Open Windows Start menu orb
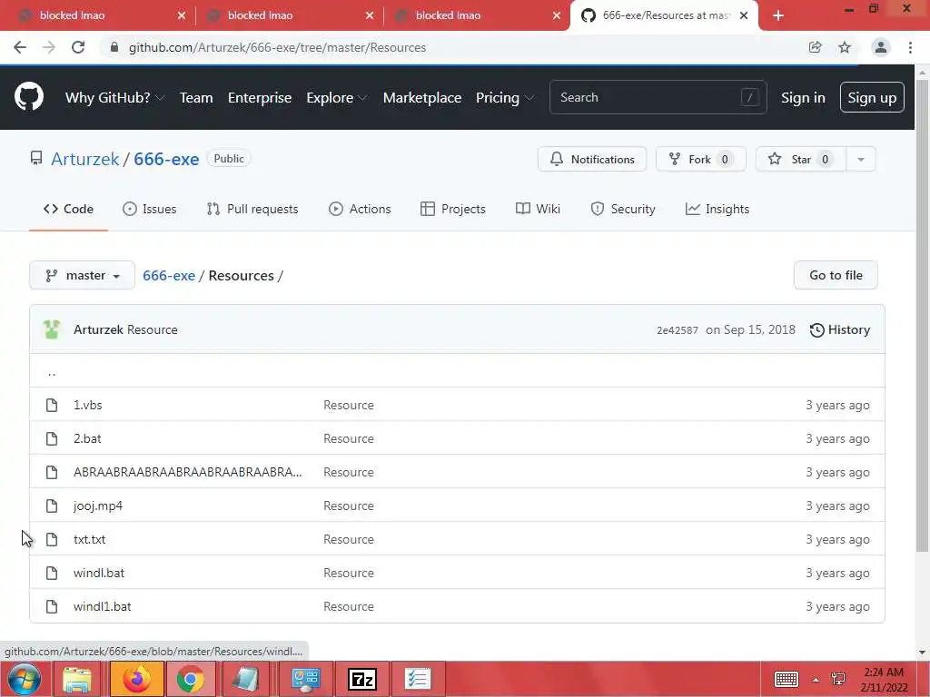 coord(25,679)
